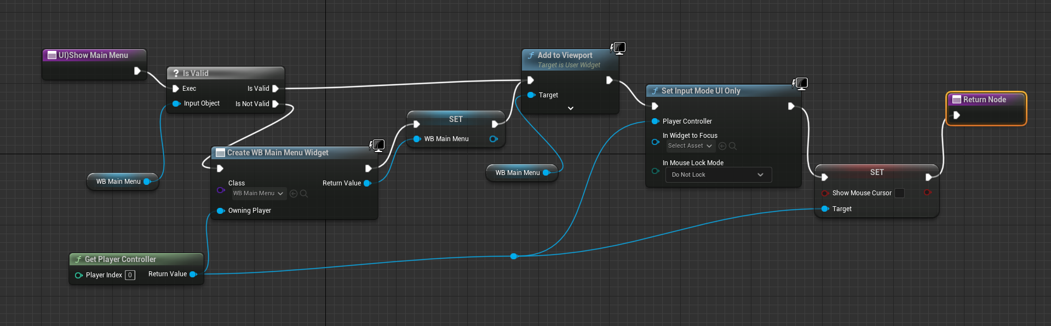Toggle the Show Mouse Cursor checkbox
Viewport: 1051px width, 326px height.
[900, 193]
